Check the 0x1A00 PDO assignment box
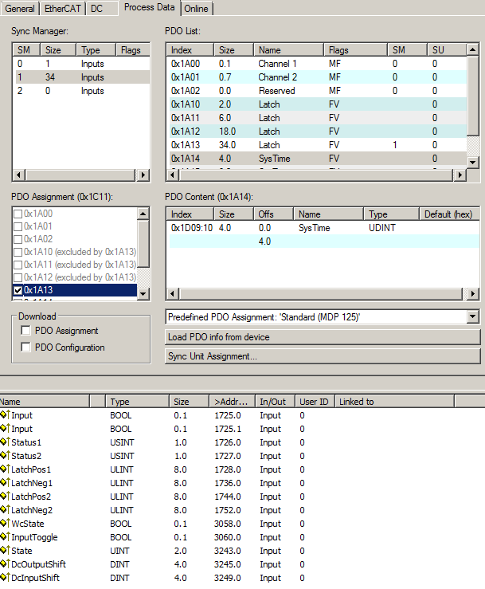Viewport: 485px width, 589px height. coord(18,214)
